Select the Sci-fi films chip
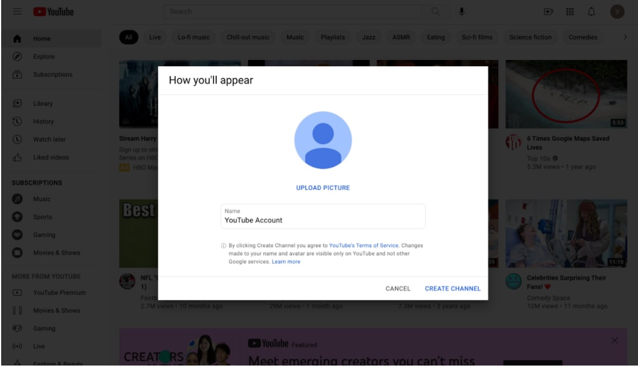The width and height of the screenshot is (638, 369). [477, 37]
